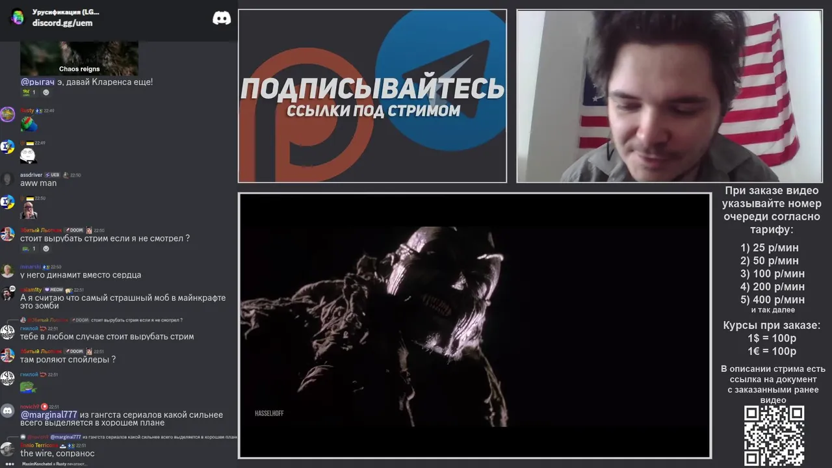Open the discord.gg/uem invite link

point(62,23)
